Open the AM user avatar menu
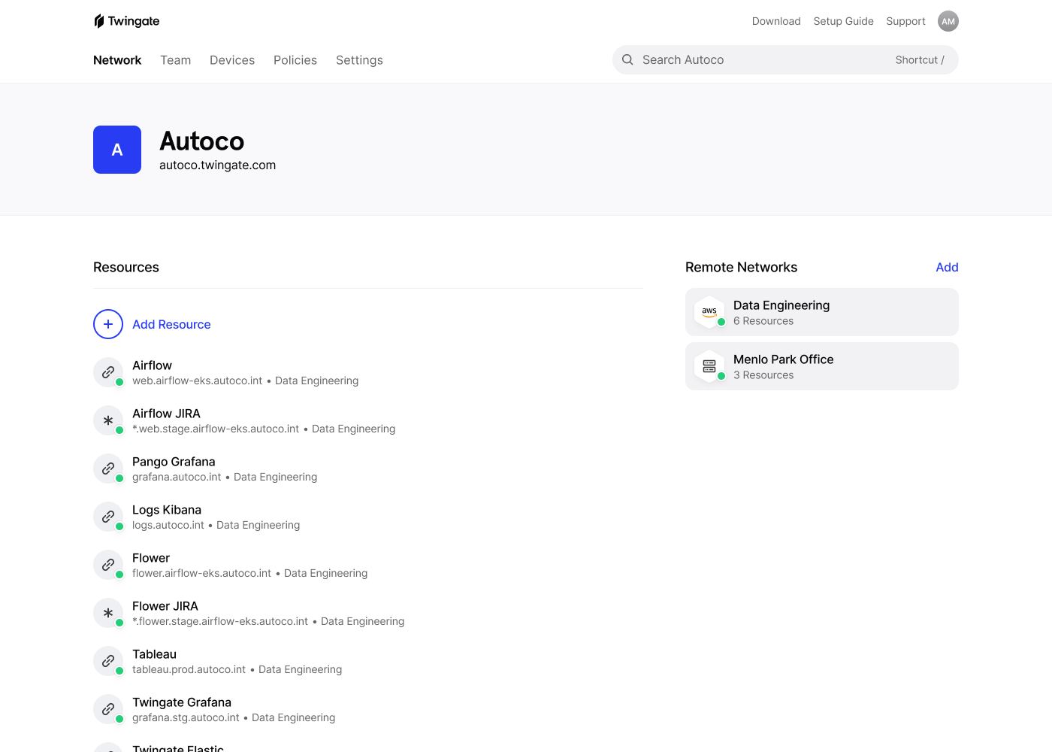1052x752 pixels. coord(948,21)
